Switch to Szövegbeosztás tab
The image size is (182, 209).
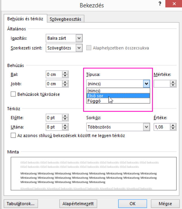[65, 19]
